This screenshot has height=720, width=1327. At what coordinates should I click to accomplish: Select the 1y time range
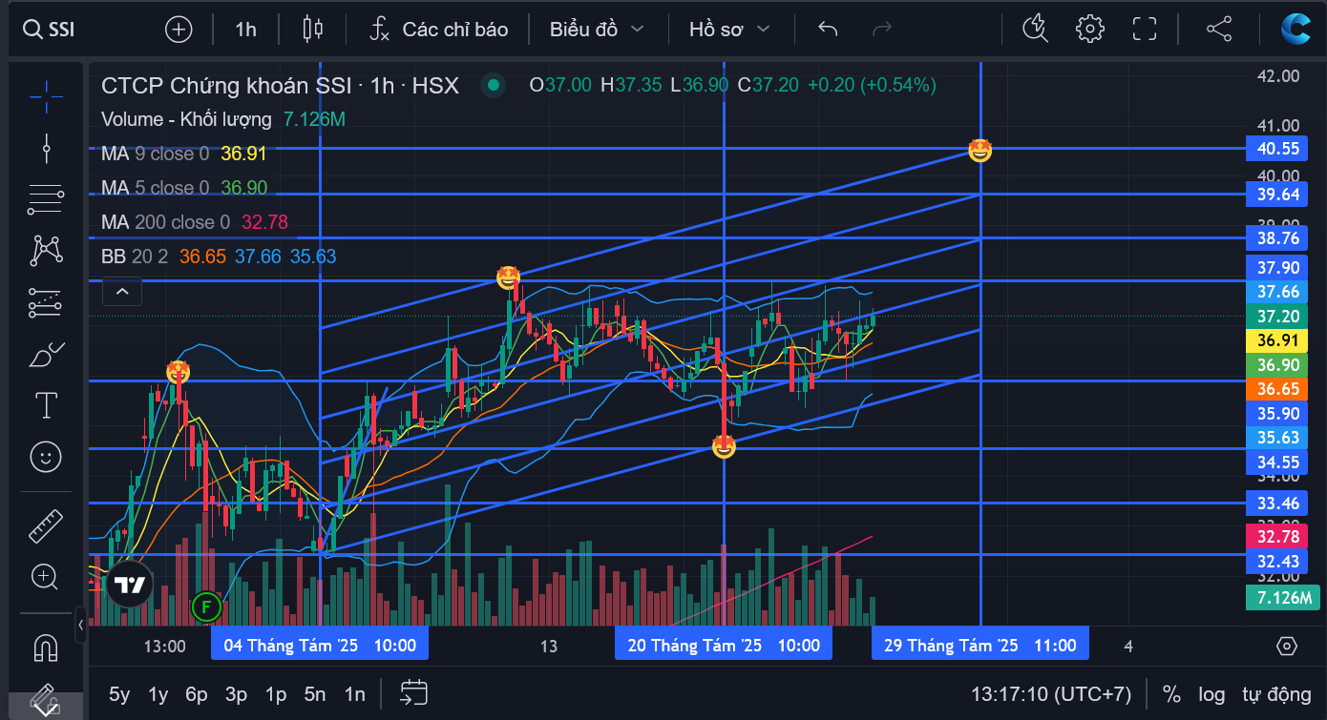pyautogui.click(x=158, y=694)
